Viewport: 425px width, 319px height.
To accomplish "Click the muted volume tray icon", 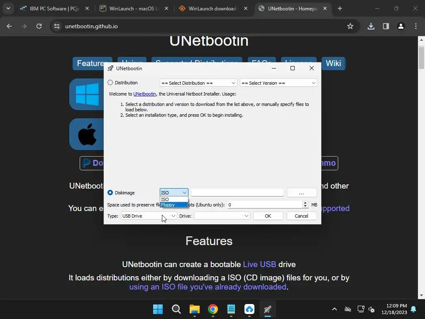I will point(371,309).
